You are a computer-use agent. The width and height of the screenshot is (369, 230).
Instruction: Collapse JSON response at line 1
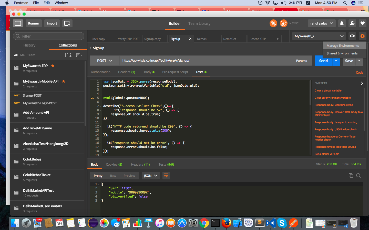[99, 184]
